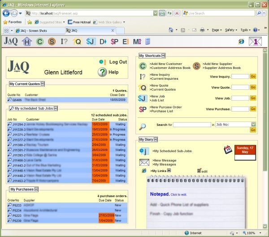Open Inquiries via I? toolbar icon

click(64, 42)
